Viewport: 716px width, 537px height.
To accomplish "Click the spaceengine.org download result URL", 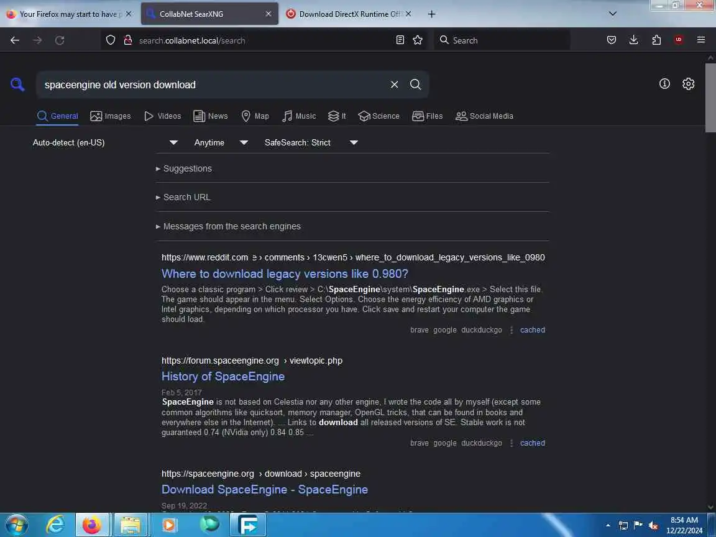I will click(x=261, y=474).
